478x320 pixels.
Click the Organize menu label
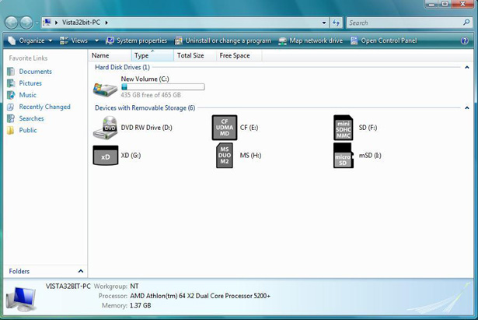click(32, 40)
